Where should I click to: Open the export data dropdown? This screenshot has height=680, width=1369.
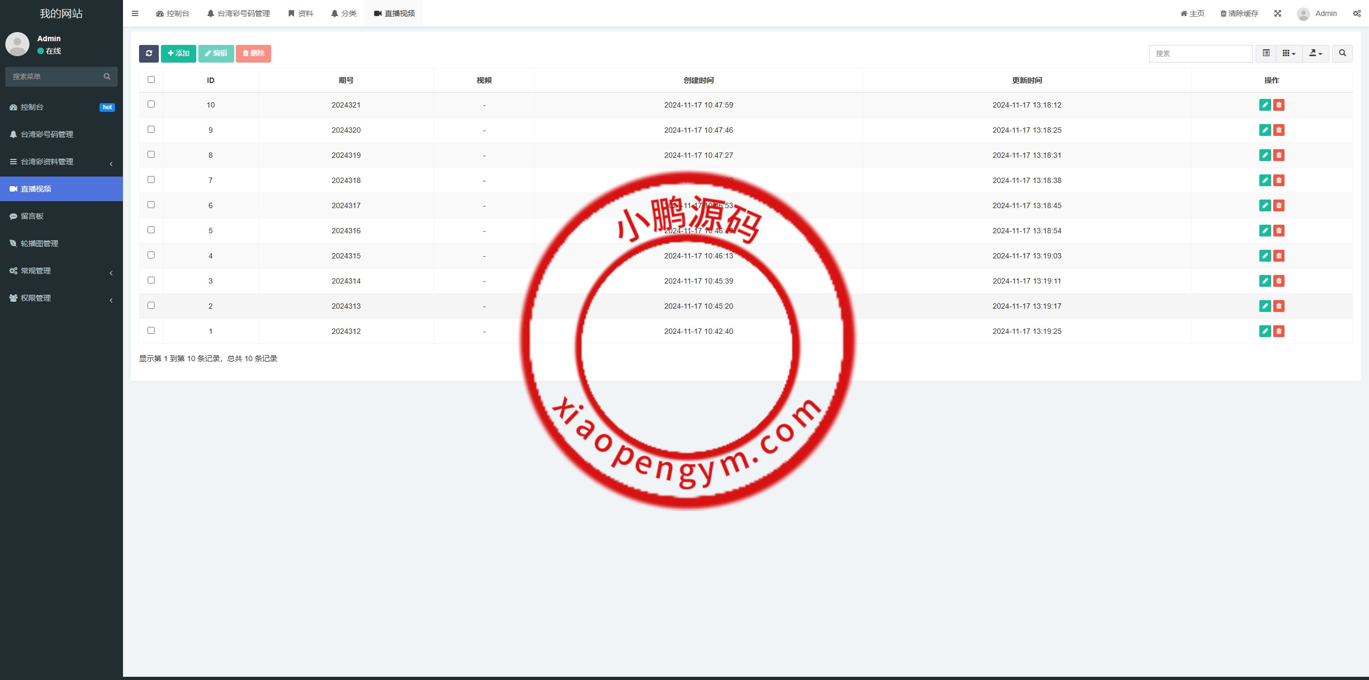(x=1316, y=54)
